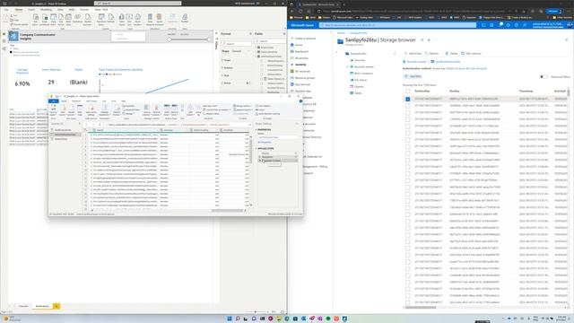This screenshot has width=574, height=323.
Task: Pin the Storage browser blade
Action: [422, 39]
